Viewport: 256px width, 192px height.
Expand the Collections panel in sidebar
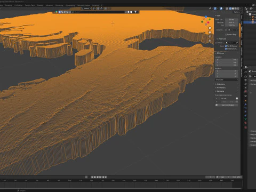(220, 84)
